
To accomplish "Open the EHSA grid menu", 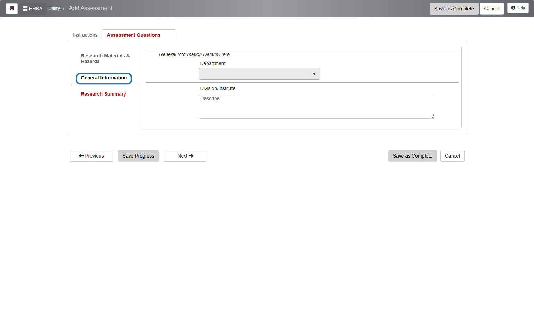I will (x=33, y=8).
